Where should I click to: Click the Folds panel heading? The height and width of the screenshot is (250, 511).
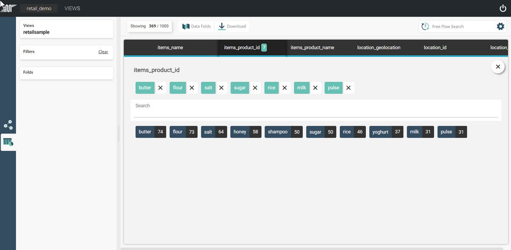pos(28,72)
